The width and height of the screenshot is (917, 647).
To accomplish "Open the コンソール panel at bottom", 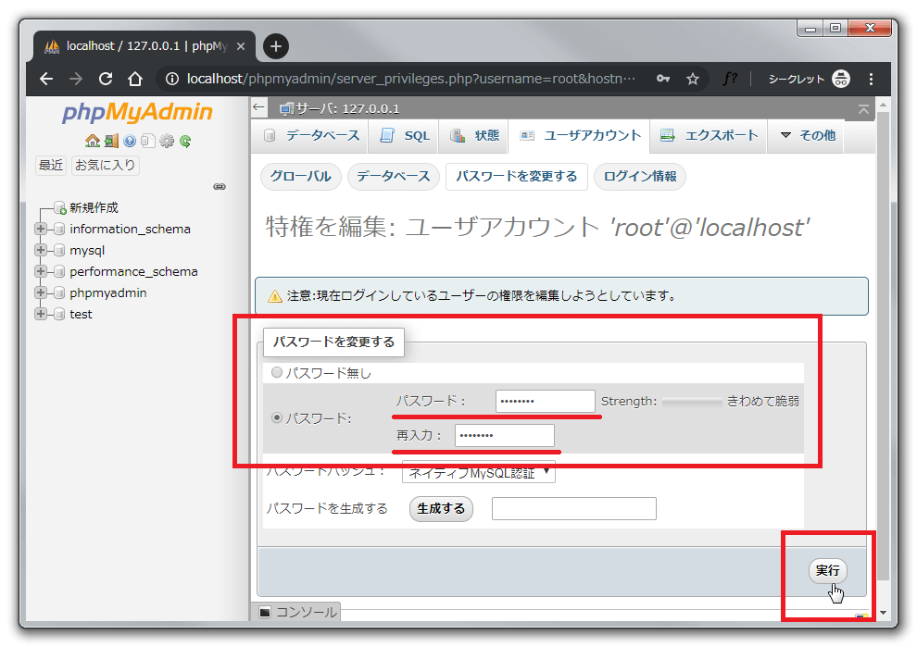I will click(x=297, y=612).
